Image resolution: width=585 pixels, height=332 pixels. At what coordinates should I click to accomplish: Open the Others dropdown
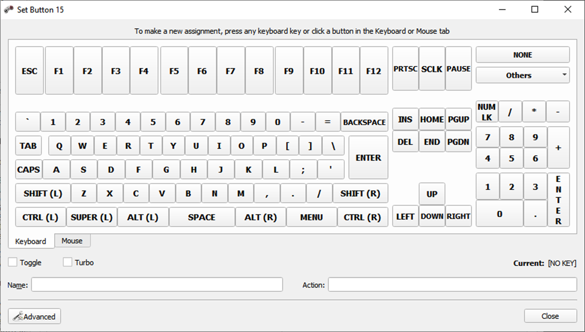[523, 75]
